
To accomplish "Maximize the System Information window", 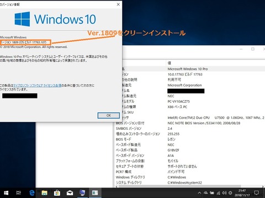I will click(x=253, y=49).
